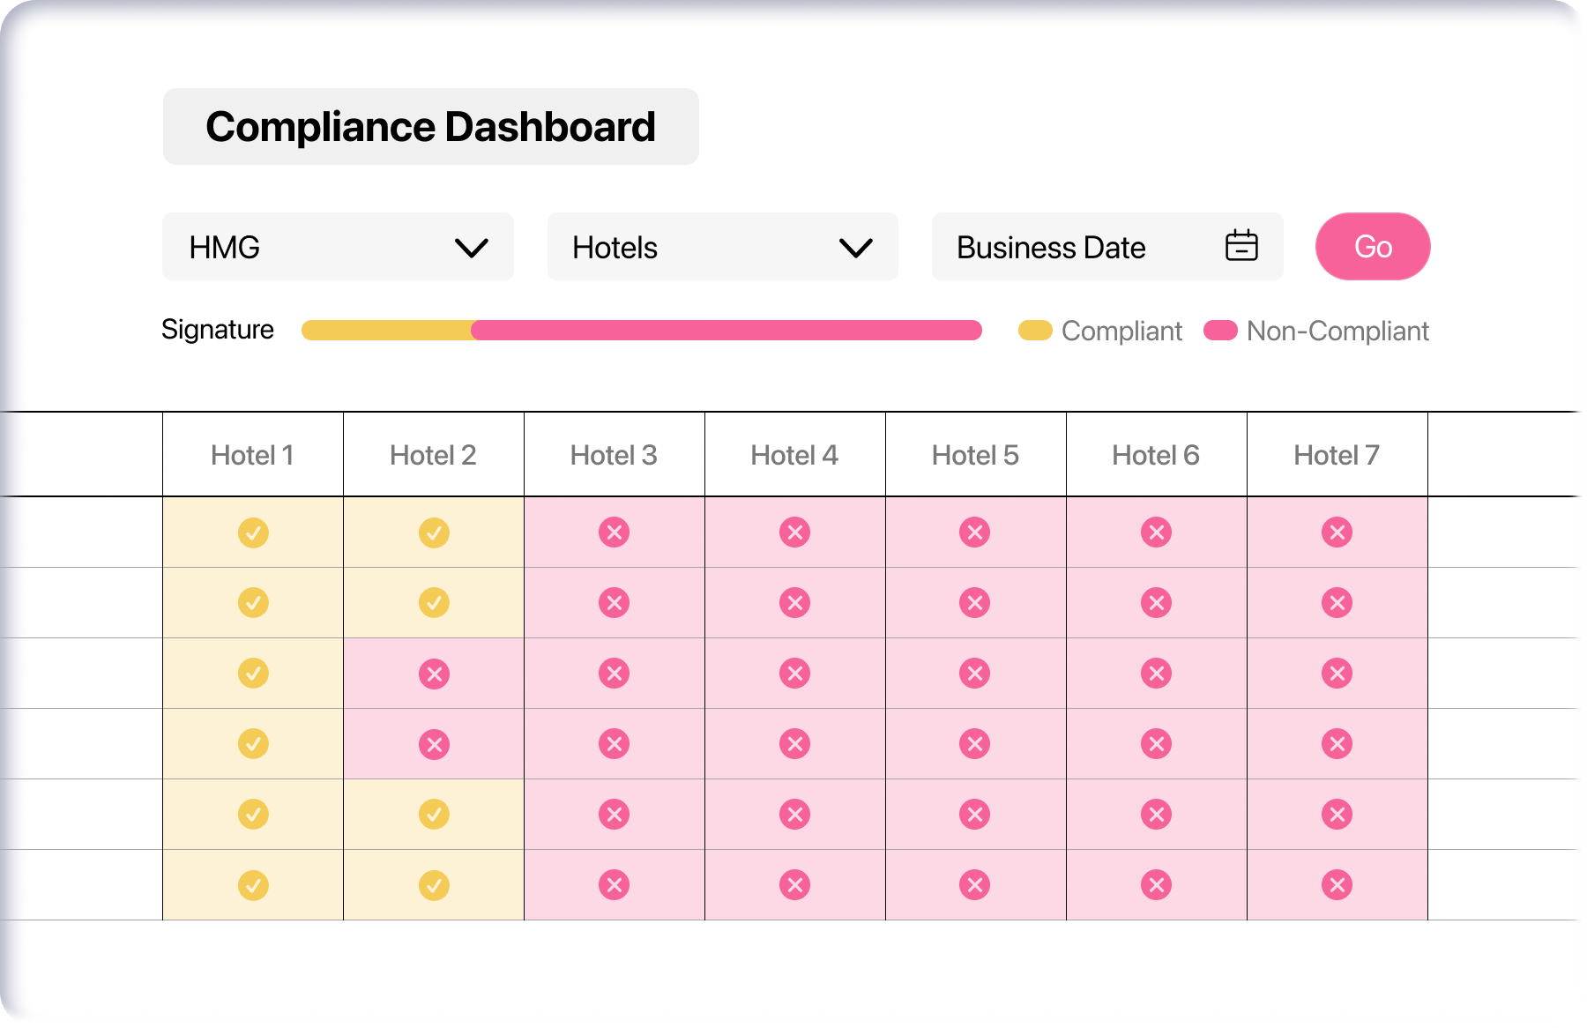Click the compliant checkmark under Hotel 2, last row
The height and width of the screenshot is (1028, 1587).
433,884
